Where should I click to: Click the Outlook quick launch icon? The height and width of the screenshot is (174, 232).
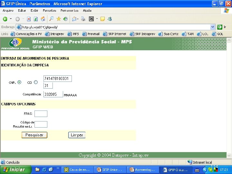coord(51,169)
